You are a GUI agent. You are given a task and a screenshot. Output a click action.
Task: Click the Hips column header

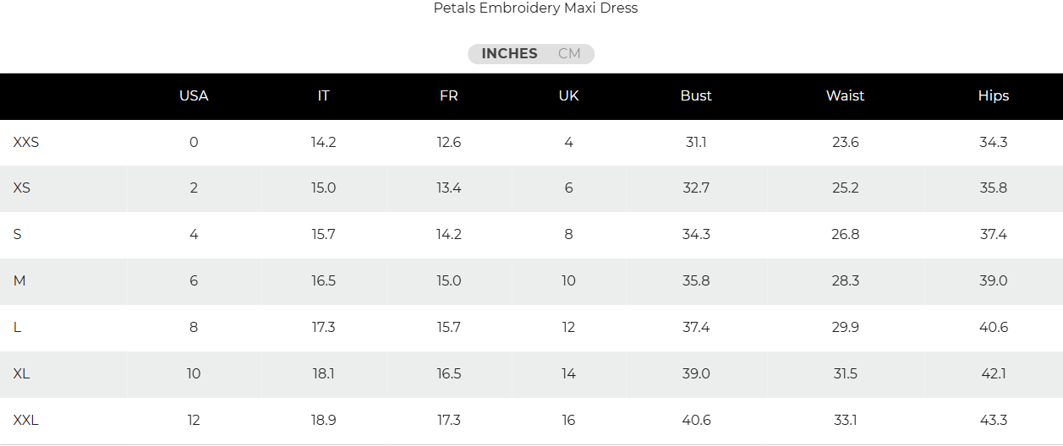(x=994, y=96)
